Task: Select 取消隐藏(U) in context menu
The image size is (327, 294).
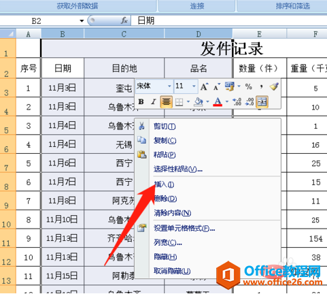Action: point(172,271)
